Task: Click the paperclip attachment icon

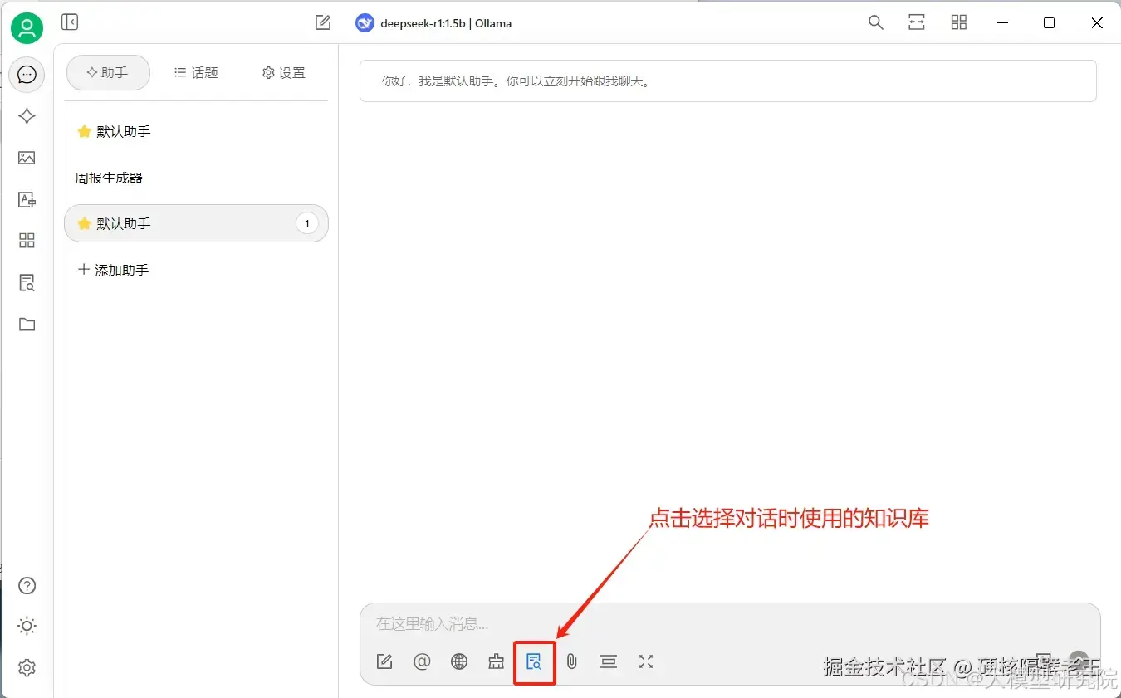Action: 571,661
